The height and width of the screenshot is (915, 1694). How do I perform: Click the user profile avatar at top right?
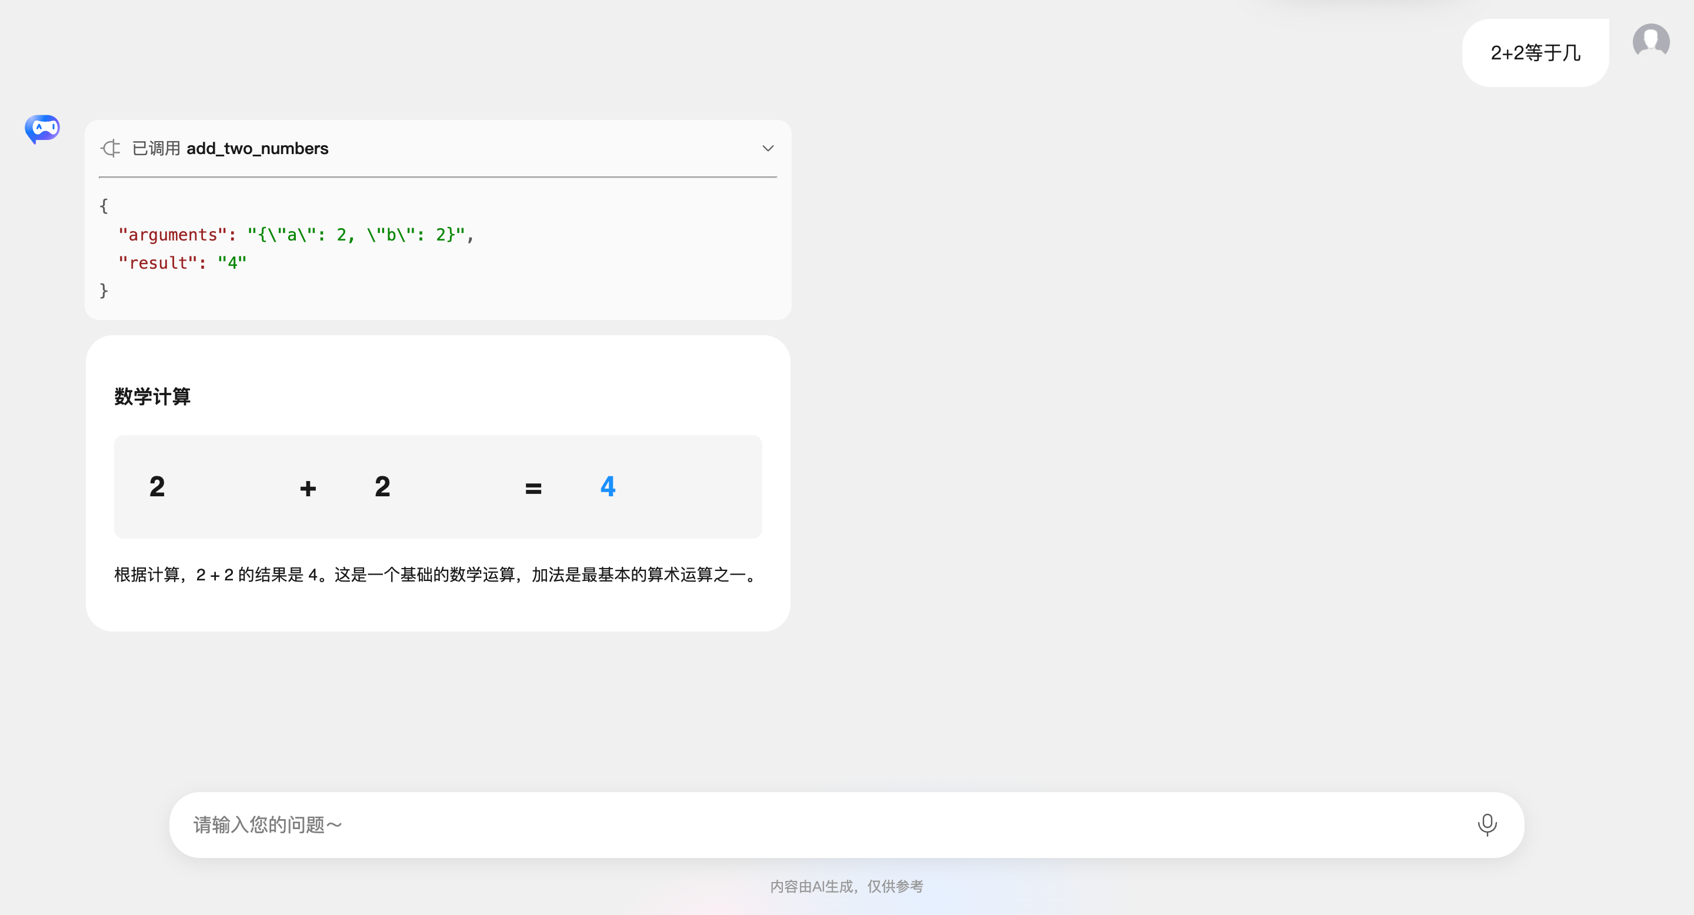(x=1650, y=41)
